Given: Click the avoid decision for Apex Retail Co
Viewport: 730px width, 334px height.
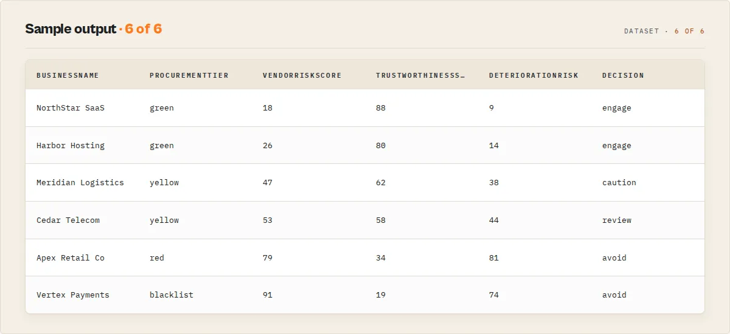Looking at the screenshot, I should 614,258.
